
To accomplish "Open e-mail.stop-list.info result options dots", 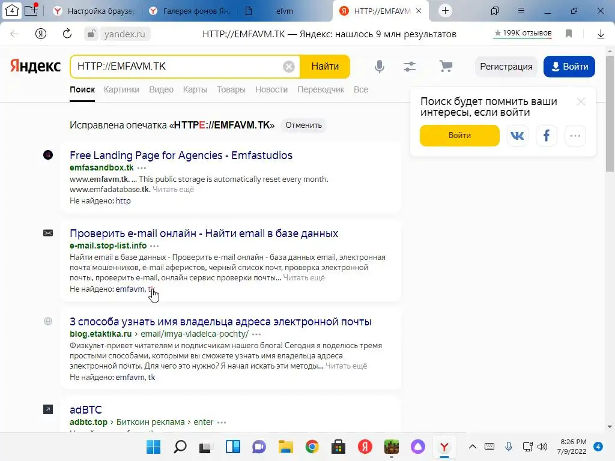I will tap(154, 246).
